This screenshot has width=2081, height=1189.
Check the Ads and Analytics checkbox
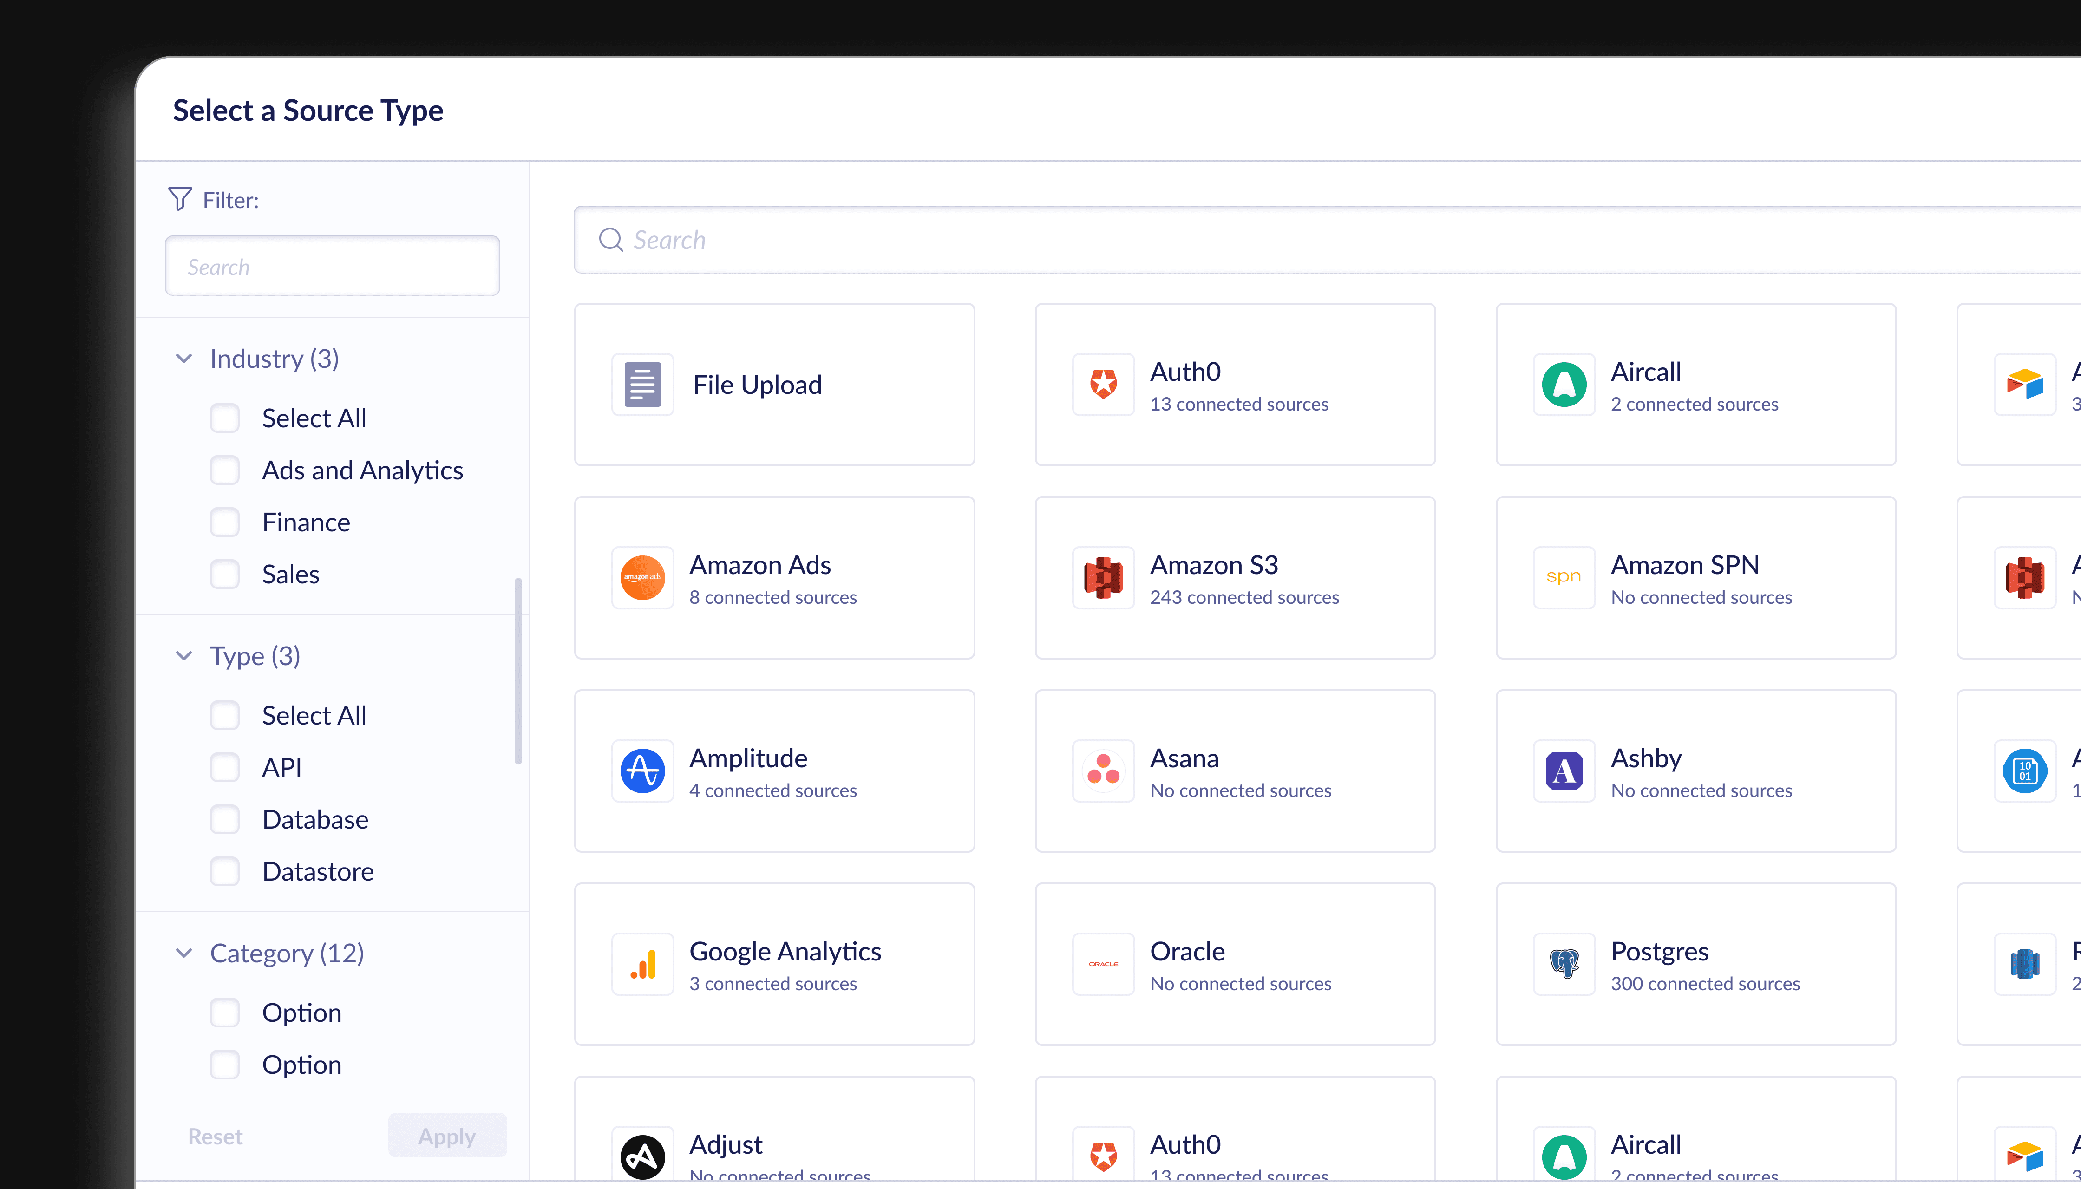(225, 470)
